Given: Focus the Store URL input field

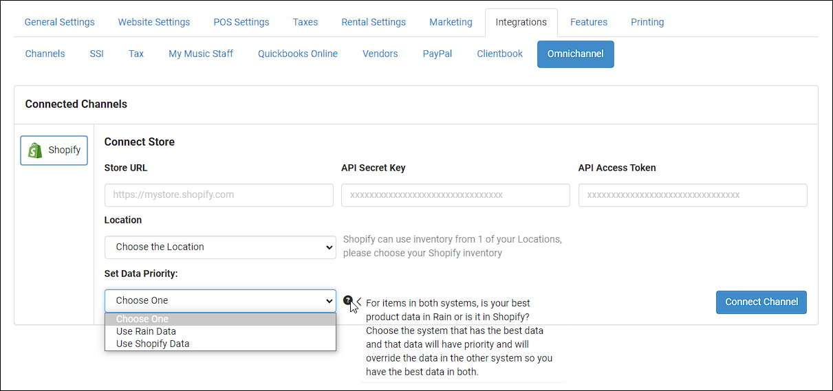Looking at the screenshot, I should coord(219,195).
